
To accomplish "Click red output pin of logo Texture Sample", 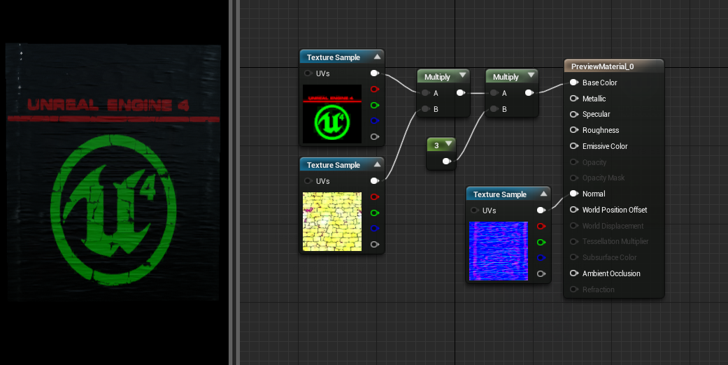I will click(x=375, y=90).
